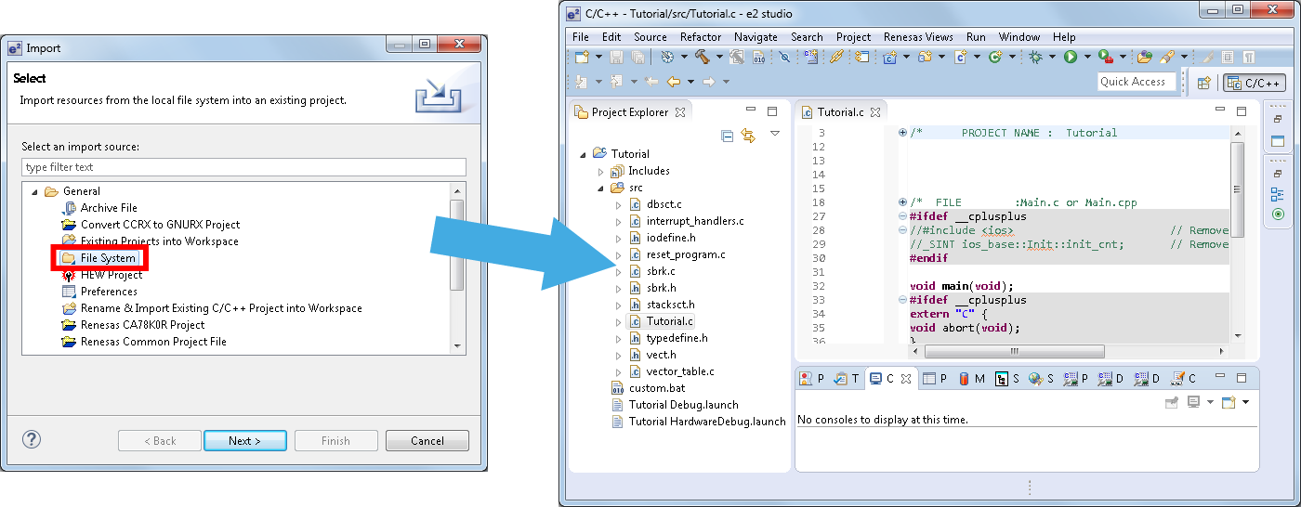Screen dimensions: 1301x507
Task: Click the New C source file icon
Action: [x=960, y=57]
